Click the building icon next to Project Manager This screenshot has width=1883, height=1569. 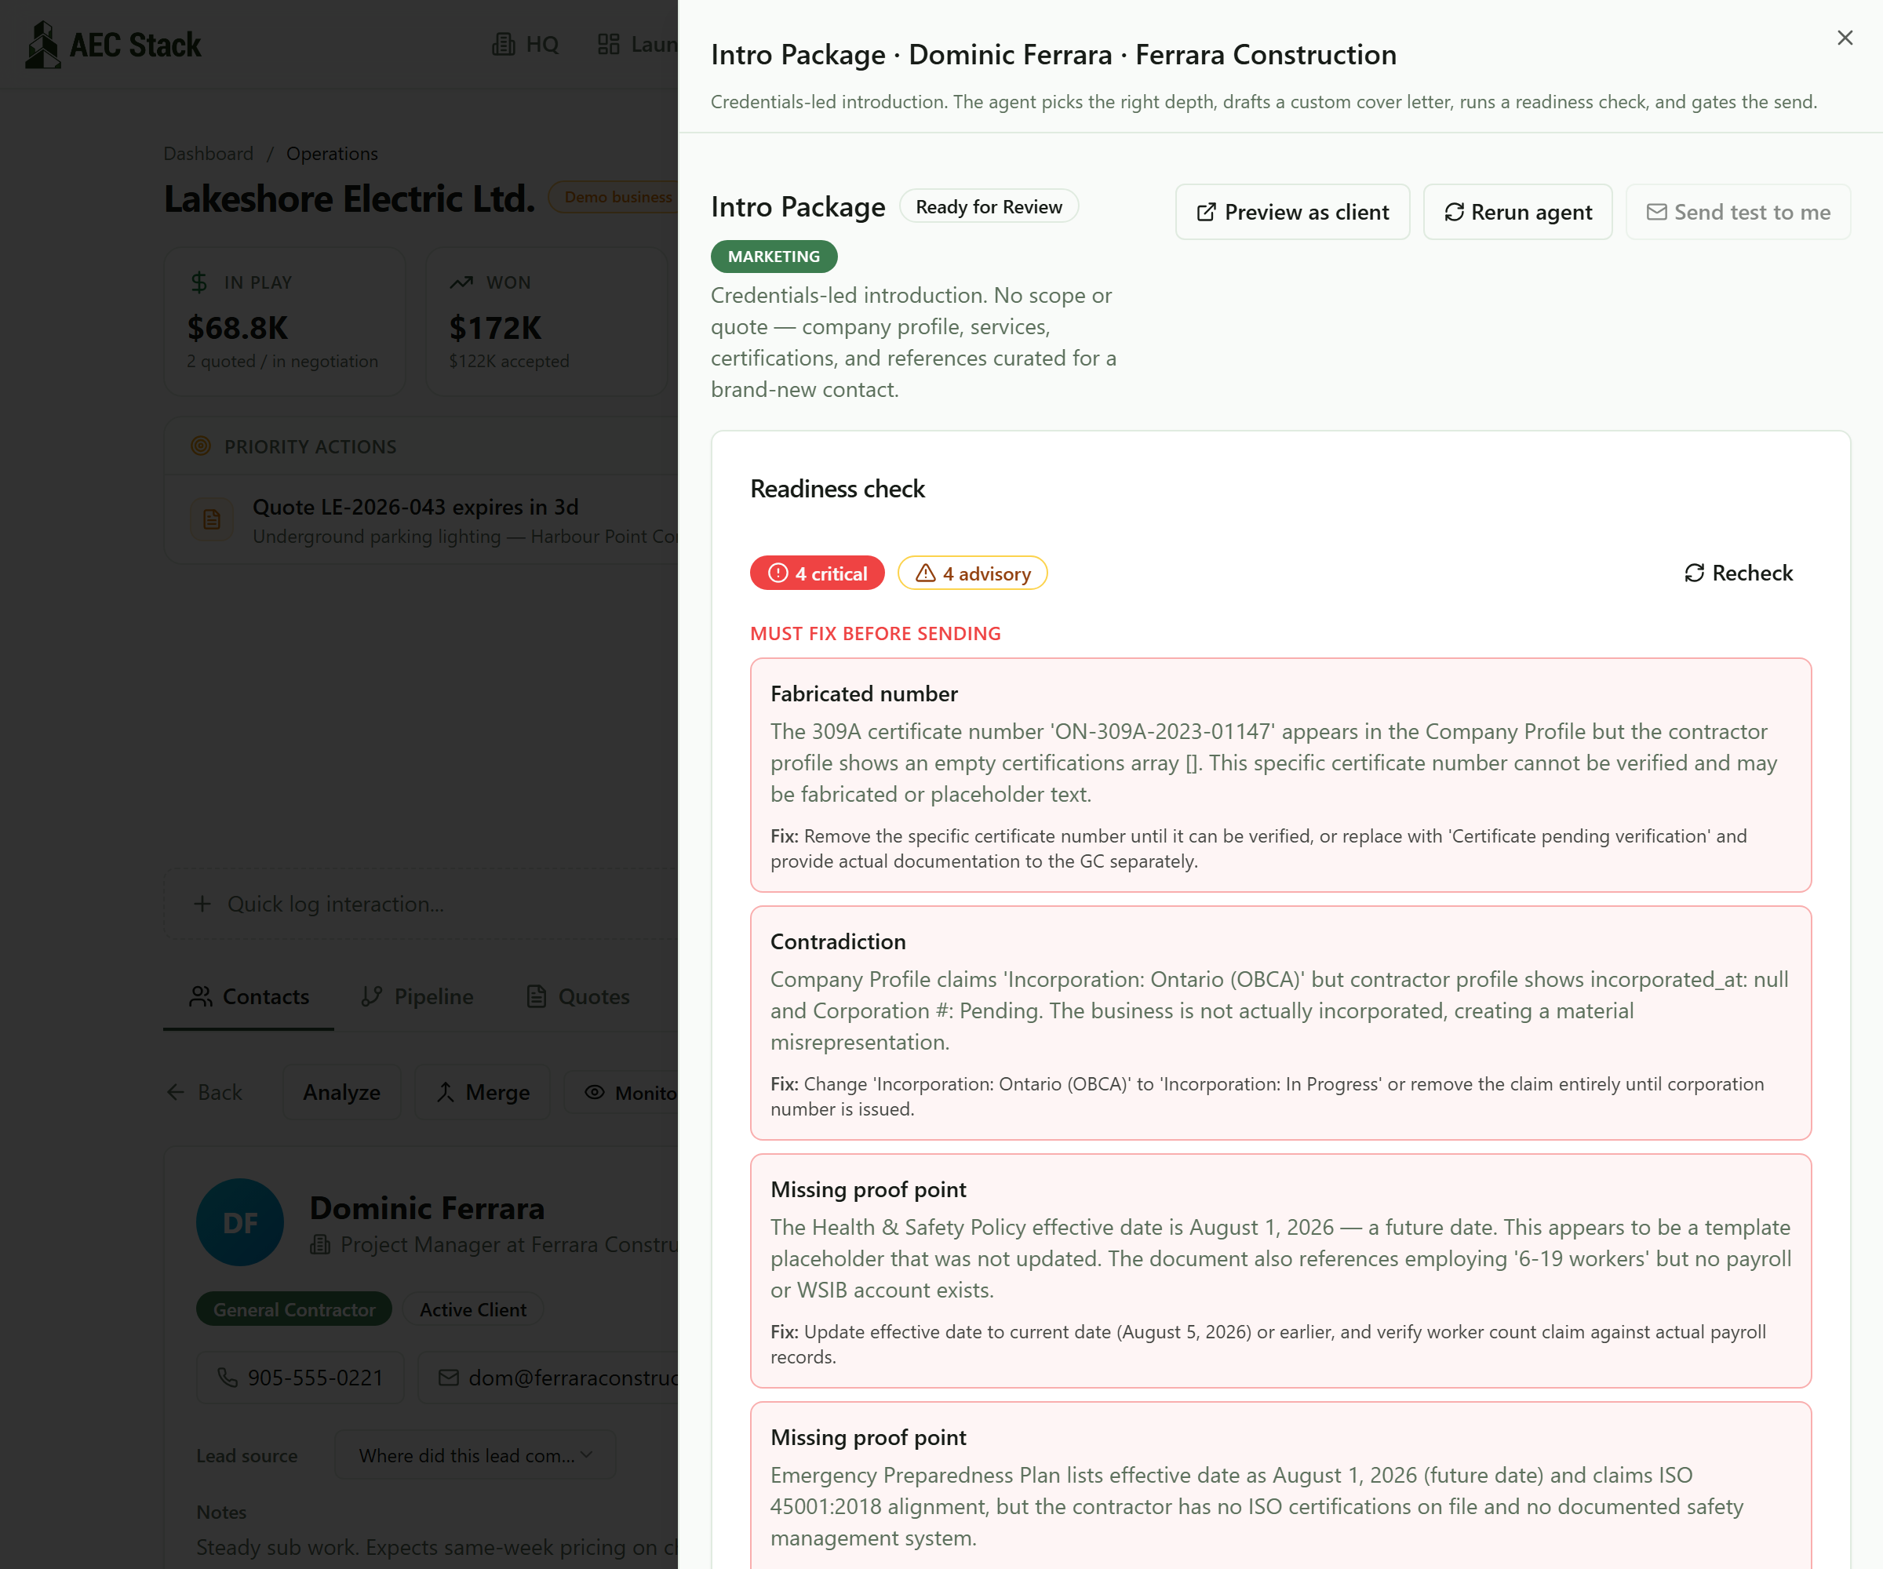pos(320,1244)
